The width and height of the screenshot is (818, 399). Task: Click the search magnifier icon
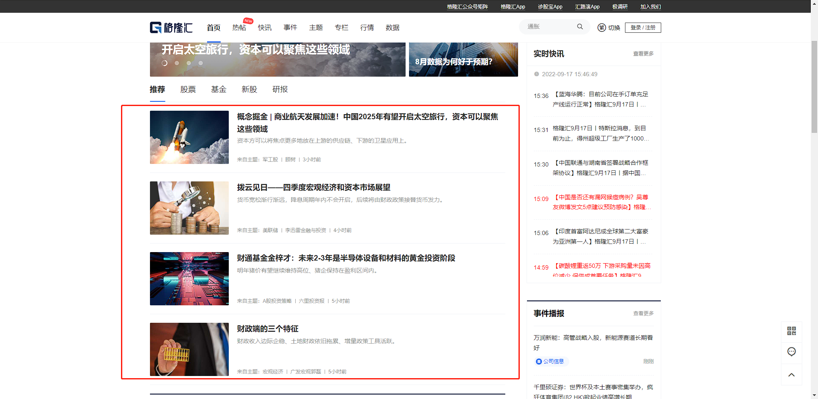coord(580,26)
